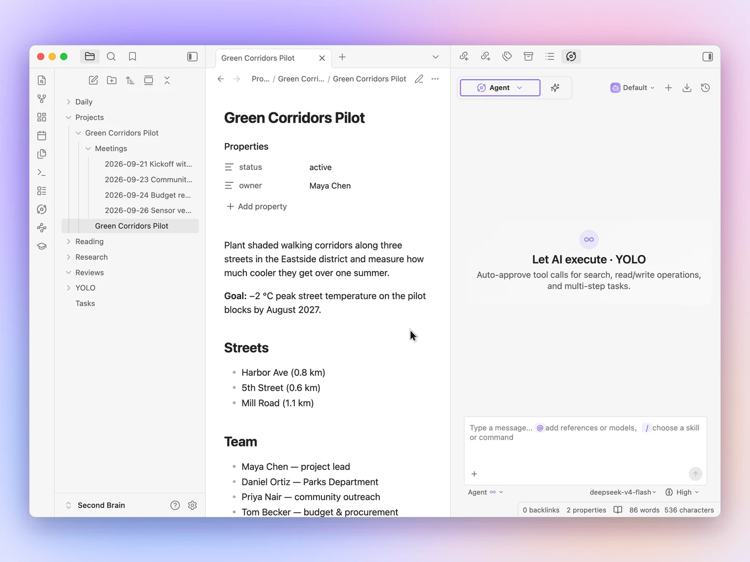750x562 pixels.
Task: Click the owner property value Maya Chen
Action: pyautogui.click(x=330, y=186)
